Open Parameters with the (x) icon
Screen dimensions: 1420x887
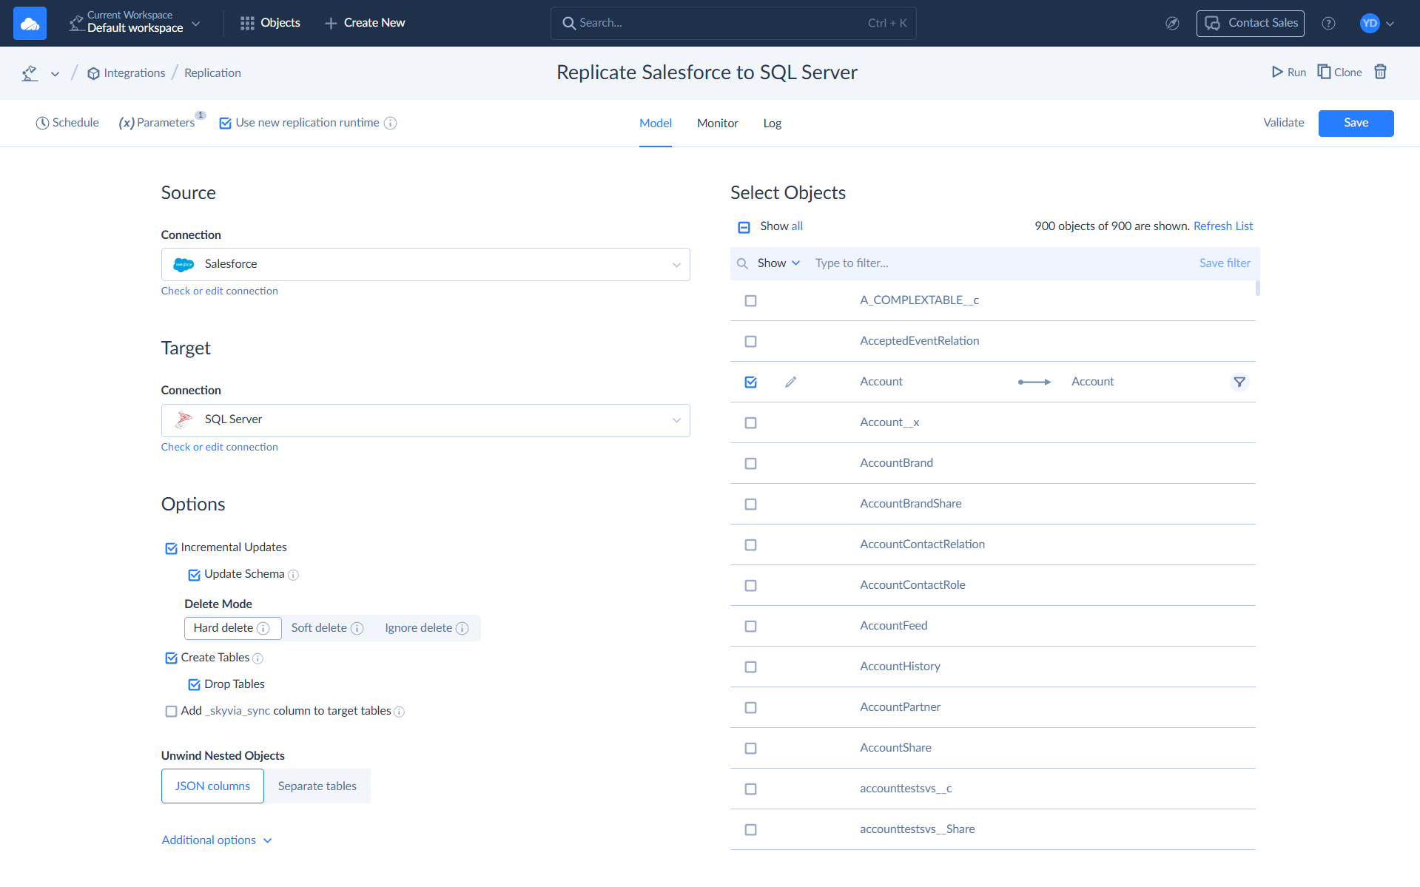pyautogui.click(x=127, y=123)
